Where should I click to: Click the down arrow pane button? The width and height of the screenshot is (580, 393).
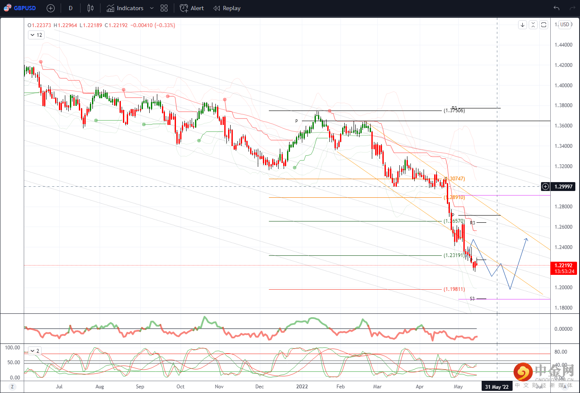(522, 25)
